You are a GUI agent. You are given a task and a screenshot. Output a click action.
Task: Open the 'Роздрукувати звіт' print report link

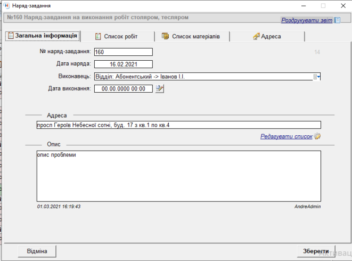(x=306, y=20)
